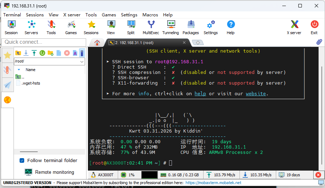This screenshot has height=188, width=325.
Task: Click Remote monitoring button
Action: pos(49,172)
